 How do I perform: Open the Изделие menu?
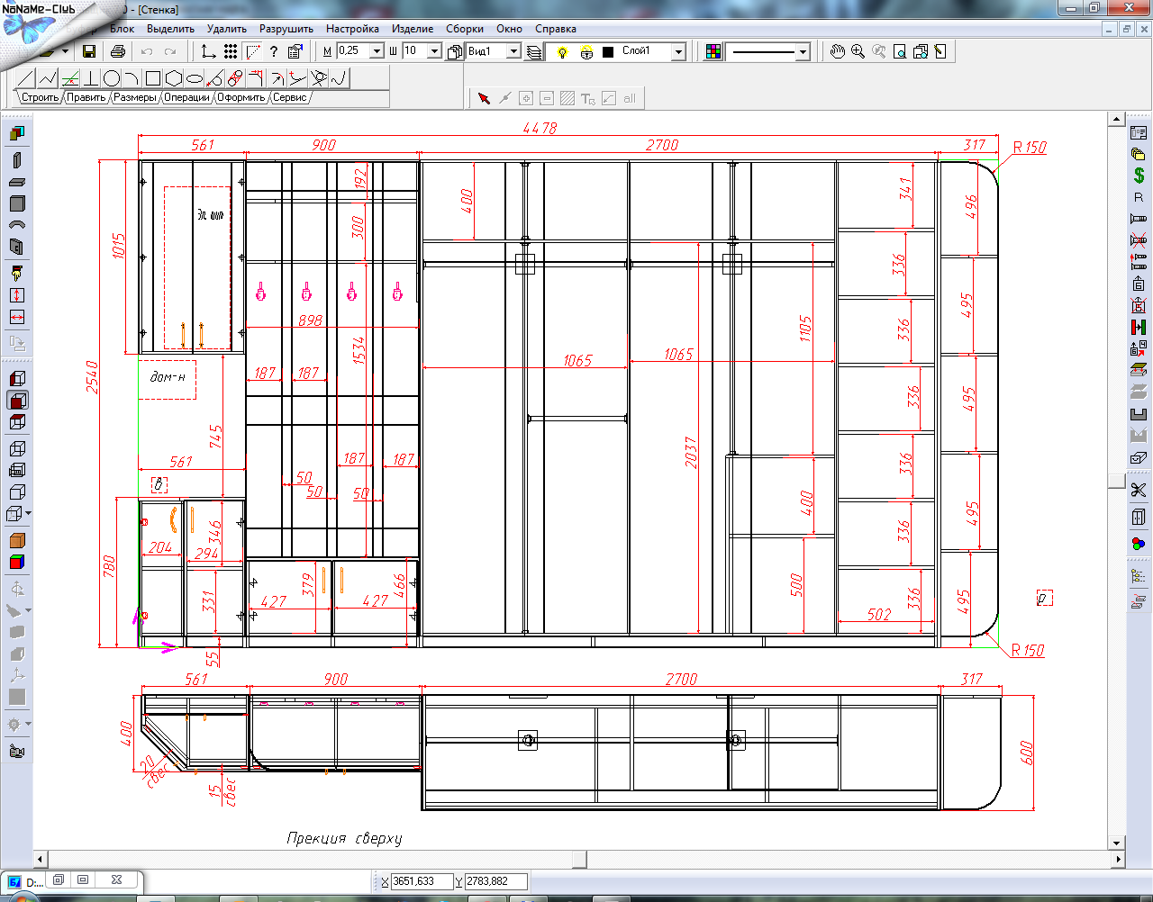point(413,29)
